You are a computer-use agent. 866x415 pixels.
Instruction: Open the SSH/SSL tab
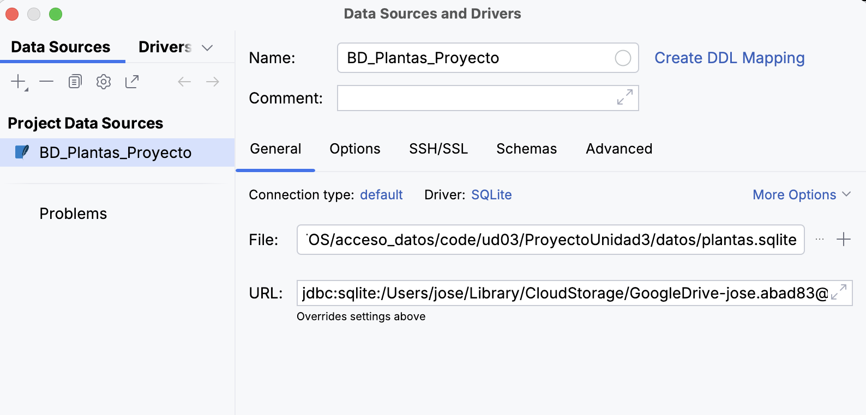(438, 149)
